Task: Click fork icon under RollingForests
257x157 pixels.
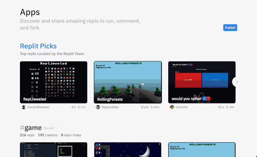Action: (142, 107)
